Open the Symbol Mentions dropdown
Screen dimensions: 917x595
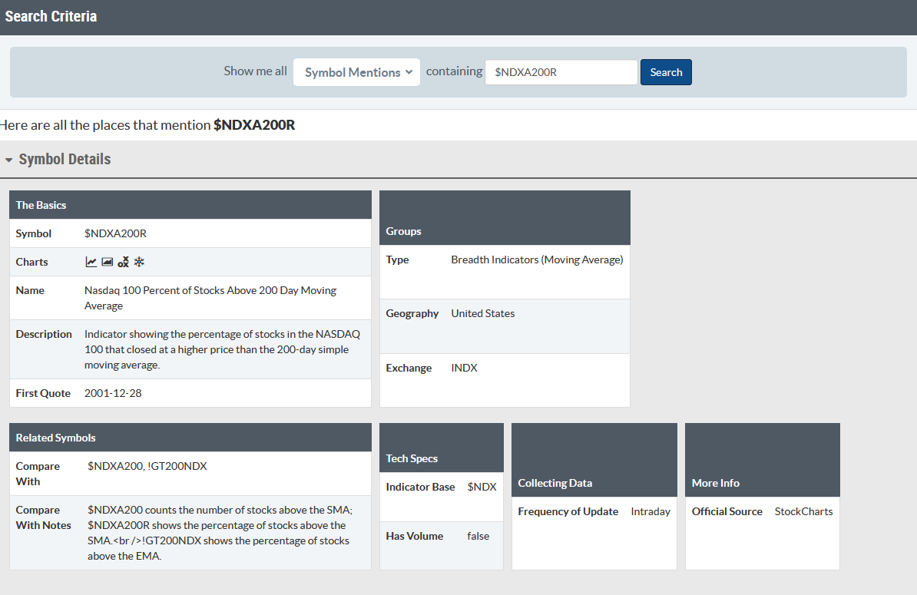[357, 72]
